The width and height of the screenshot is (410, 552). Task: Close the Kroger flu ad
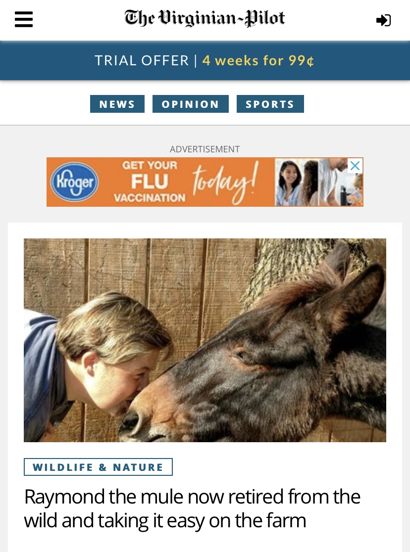pyautogui.click(x=355, y=166)
